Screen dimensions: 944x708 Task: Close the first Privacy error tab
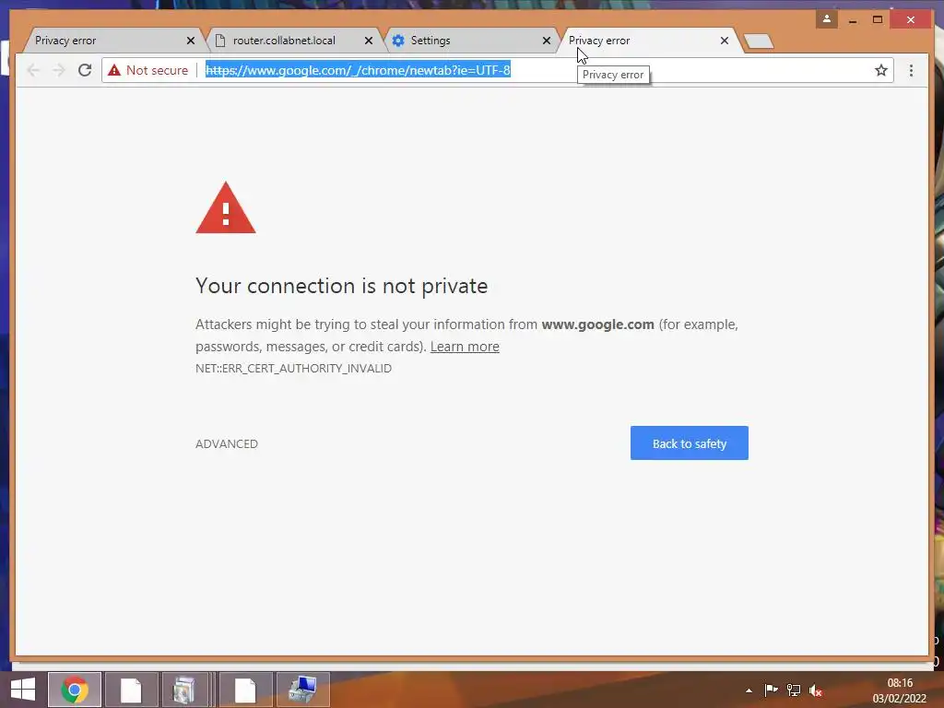click(190, 41)
